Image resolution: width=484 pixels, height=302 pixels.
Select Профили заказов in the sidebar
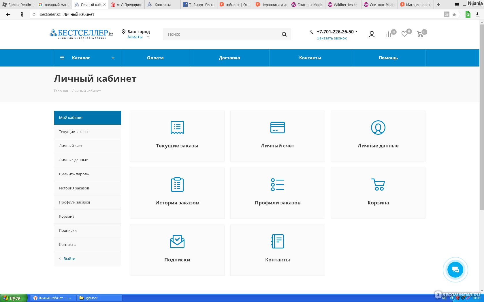click(x=88, y=202)
